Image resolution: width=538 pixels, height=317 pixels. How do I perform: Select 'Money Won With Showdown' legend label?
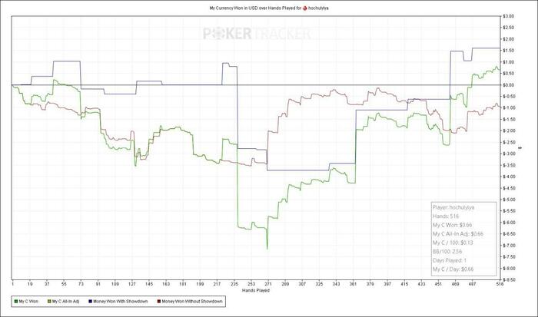point(121,302)
